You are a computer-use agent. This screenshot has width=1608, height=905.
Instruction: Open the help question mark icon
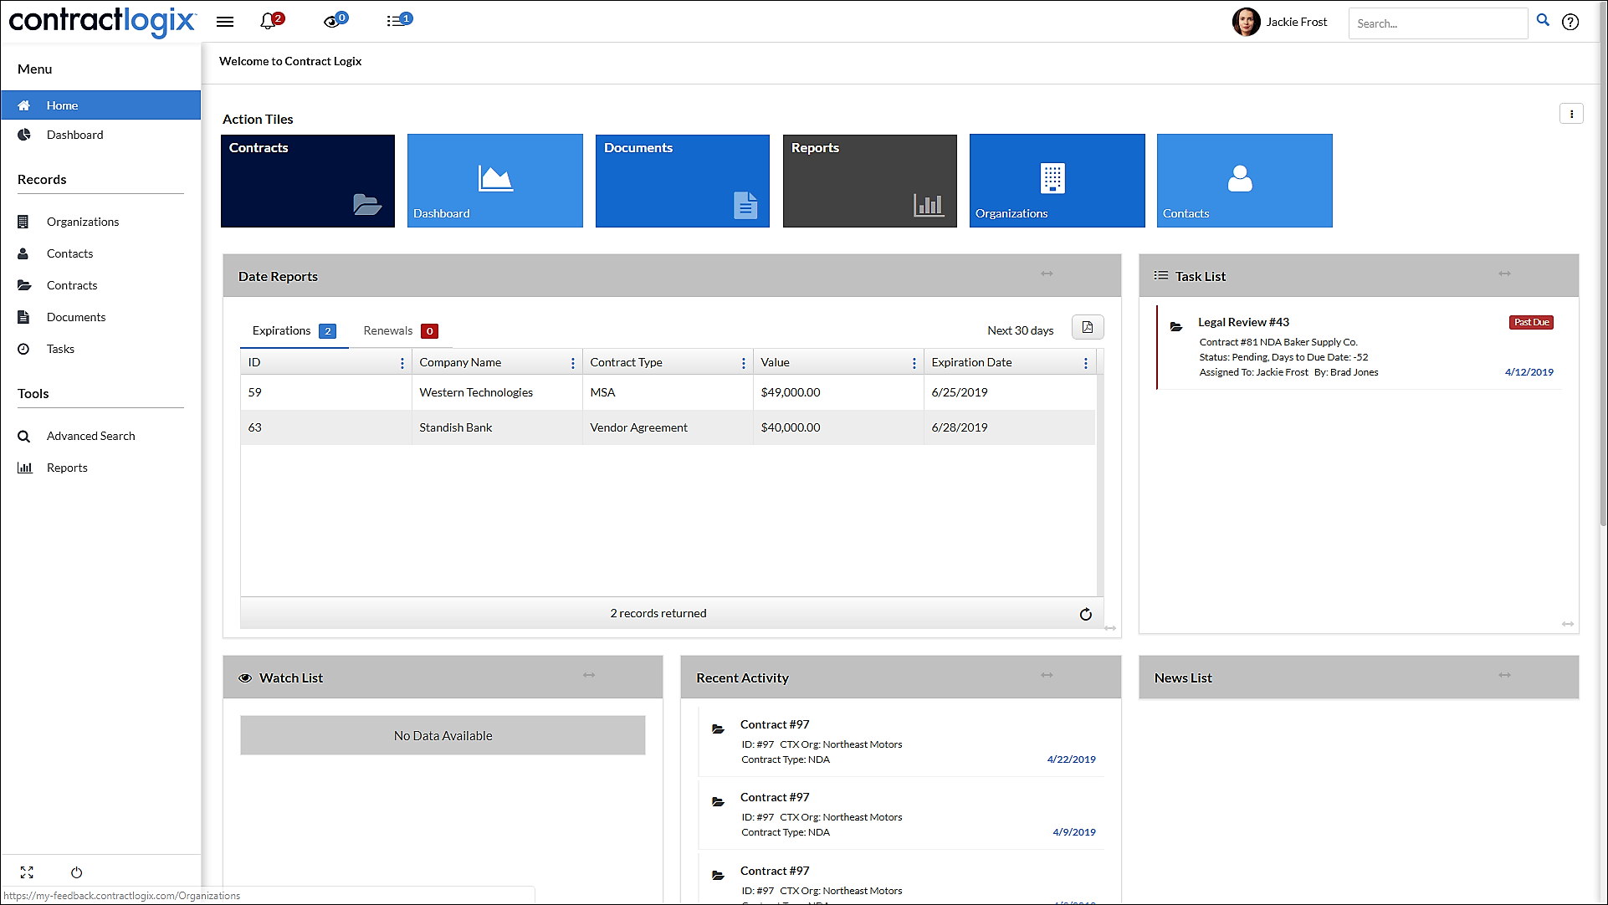1570,23
